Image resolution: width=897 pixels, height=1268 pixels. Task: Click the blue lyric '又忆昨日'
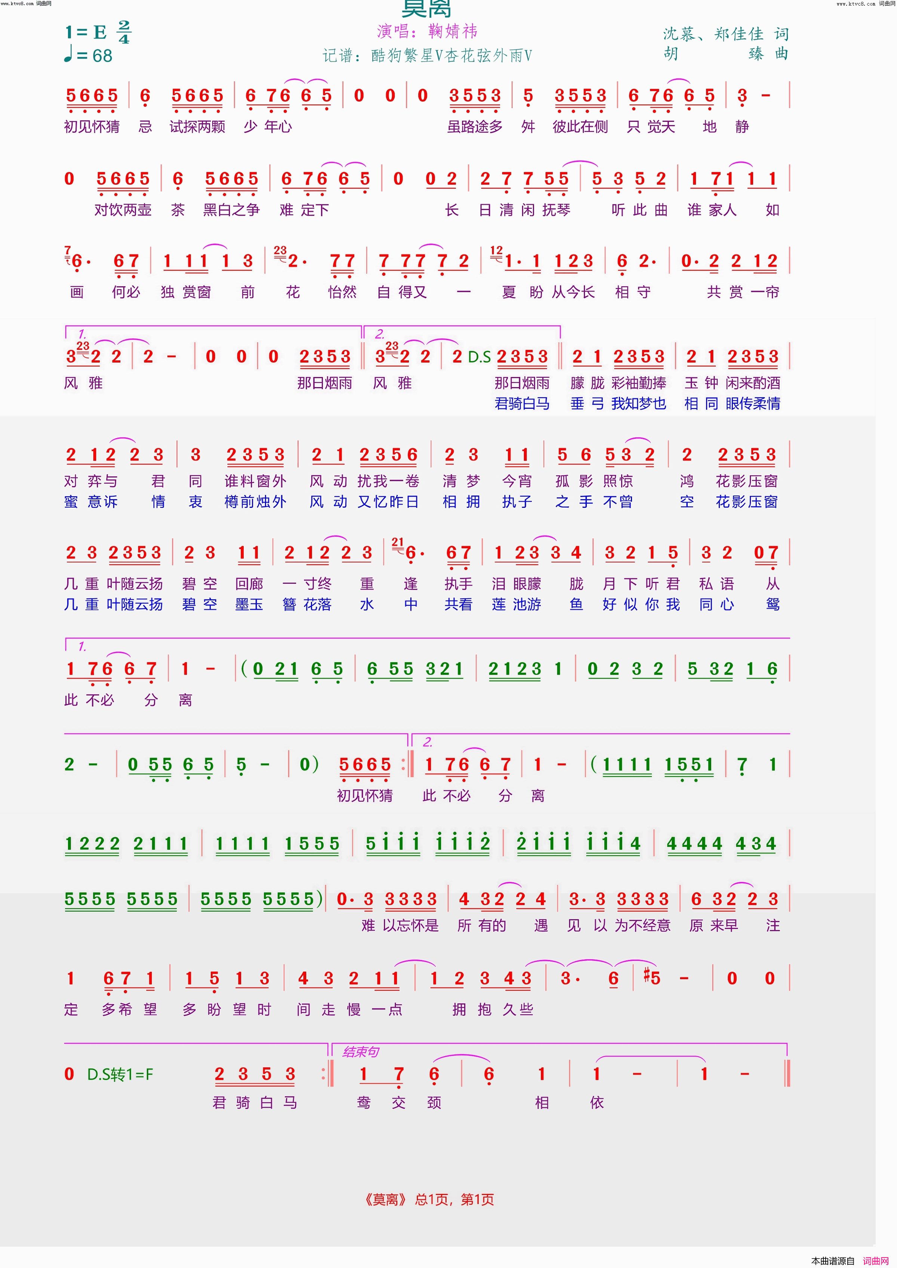point(388,502)
